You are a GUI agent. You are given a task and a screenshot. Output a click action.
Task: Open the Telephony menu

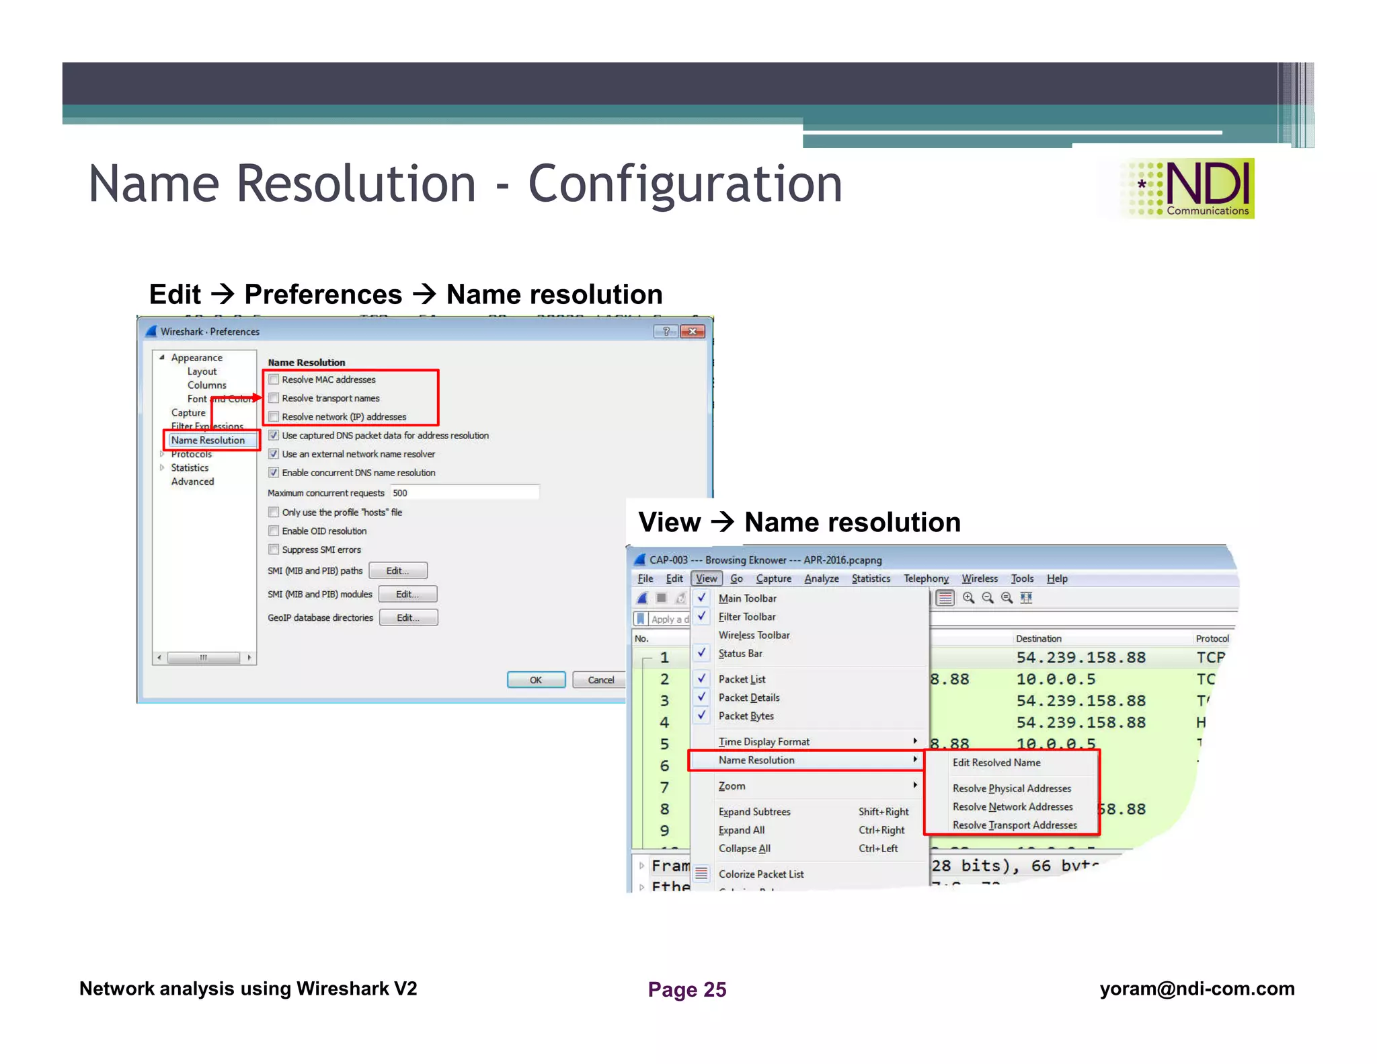[926, 578]
